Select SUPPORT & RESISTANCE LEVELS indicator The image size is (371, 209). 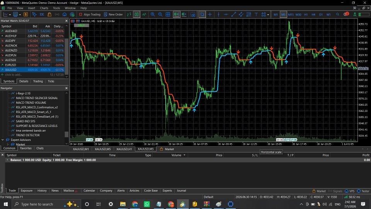tap(36, 126)
